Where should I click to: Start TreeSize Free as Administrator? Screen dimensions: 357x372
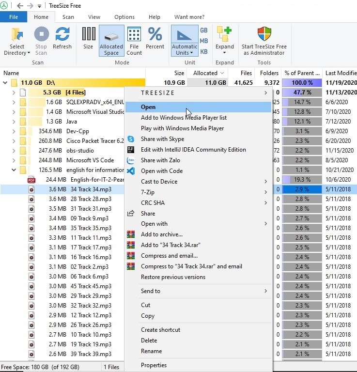264,41
